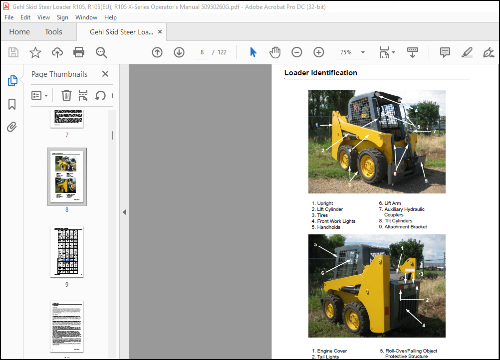The height and width of the screenshot is (360, 500).
Task: Click the '9. Attachment Bracket' text
Action: [403, 227]
